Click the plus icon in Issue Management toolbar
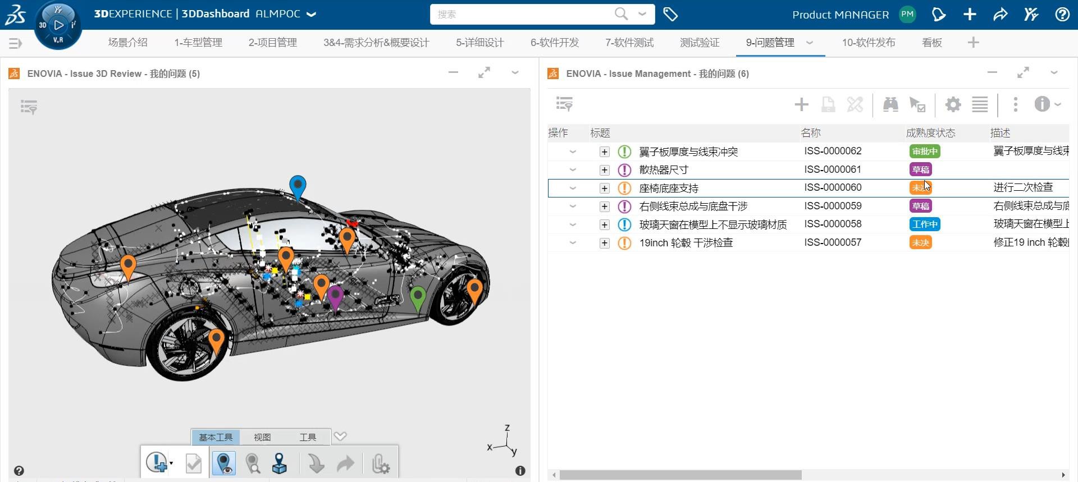 (802, 104)
